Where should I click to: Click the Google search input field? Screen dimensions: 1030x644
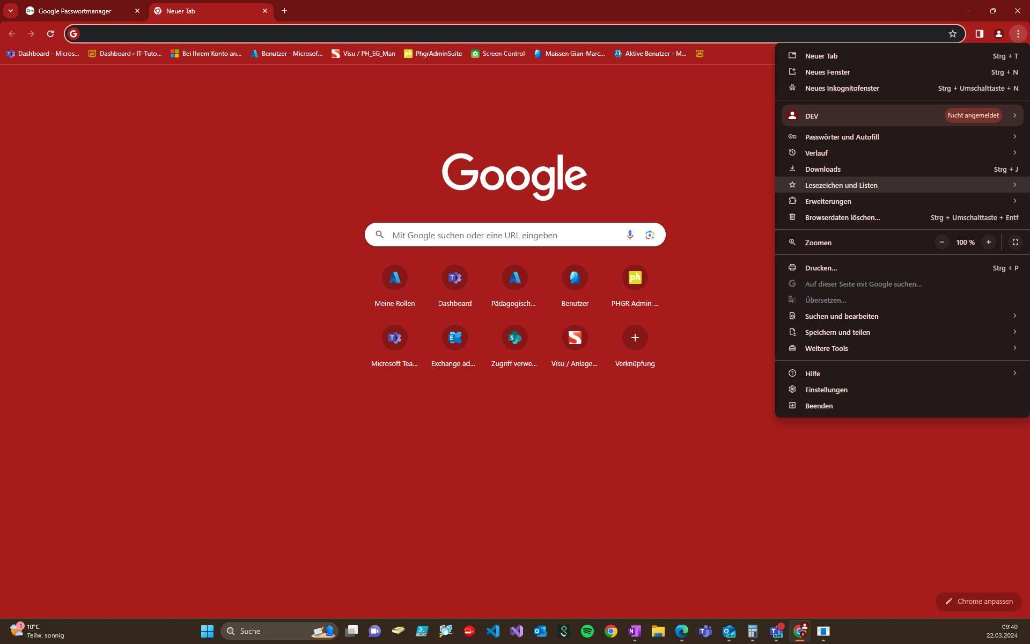pos(504,235)
